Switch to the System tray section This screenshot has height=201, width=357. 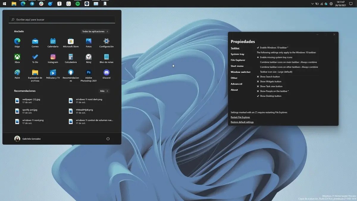click(x=237, y=54)
